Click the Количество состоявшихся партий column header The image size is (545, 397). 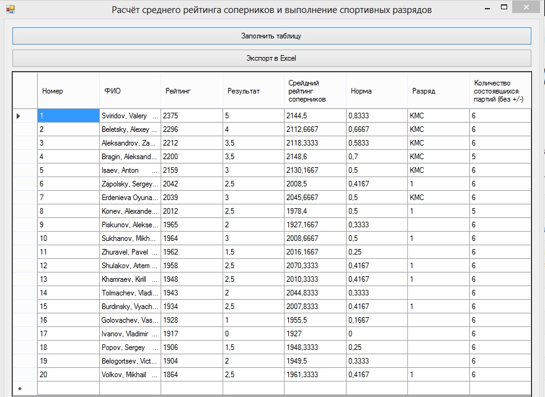[x=500, y=90]
